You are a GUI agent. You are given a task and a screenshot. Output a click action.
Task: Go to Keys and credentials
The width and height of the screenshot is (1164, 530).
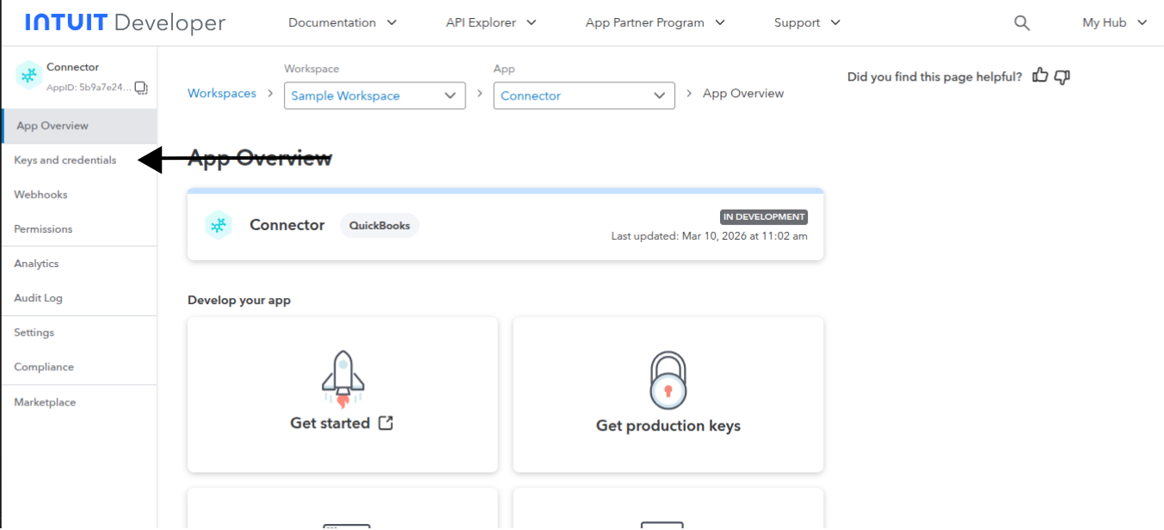click(x=65, y=161)
